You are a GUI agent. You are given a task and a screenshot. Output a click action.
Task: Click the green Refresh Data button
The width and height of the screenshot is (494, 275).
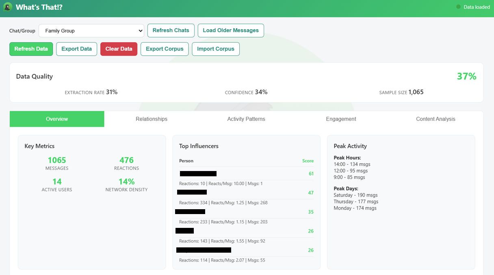point(31,49)
